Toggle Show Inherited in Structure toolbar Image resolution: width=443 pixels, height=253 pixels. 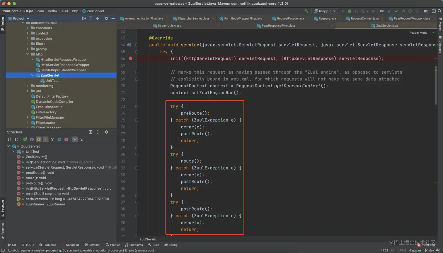tap(25, 139)
